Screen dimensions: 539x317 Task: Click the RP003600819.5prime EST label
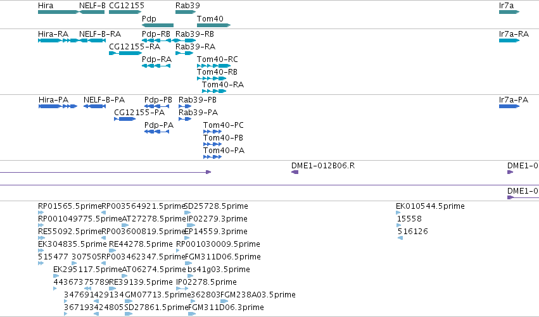144,232
